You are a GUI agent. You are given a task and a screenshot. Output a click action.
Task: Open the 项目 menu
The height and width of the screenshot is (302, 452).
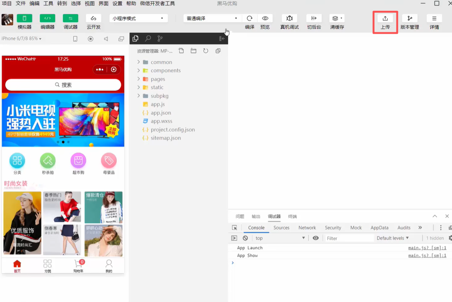(7, 3)
